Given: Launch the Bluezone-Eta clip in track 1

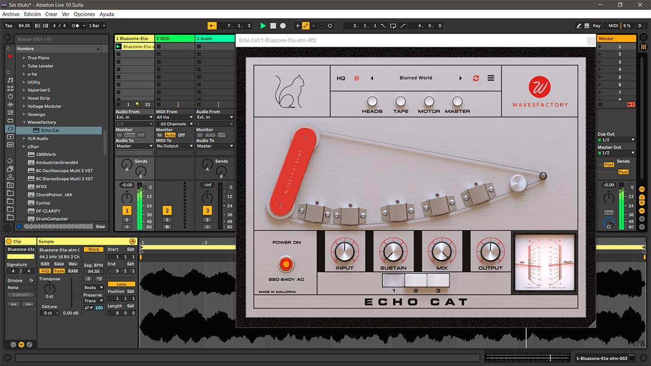Looking at the screenshot, I should click(x=119, y=47).
